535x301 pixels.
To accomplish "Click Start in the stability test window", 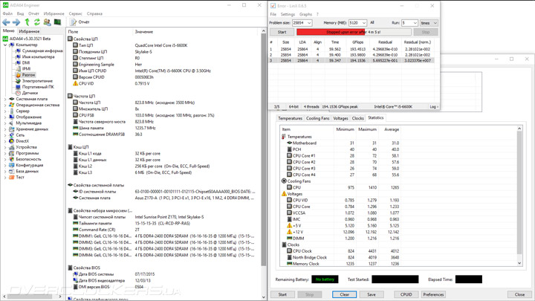I will coord(282,294).
